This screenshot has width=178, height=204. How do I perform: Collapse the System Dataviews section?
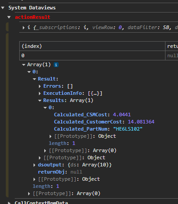(3, 8)
